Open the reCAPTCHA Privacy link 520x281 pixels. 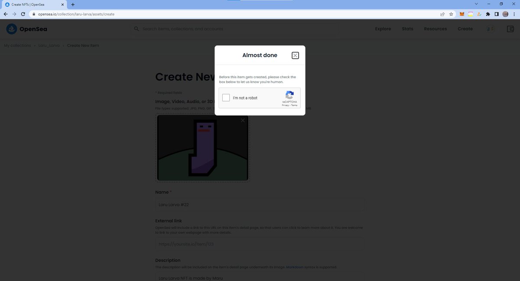click(285, 105)
